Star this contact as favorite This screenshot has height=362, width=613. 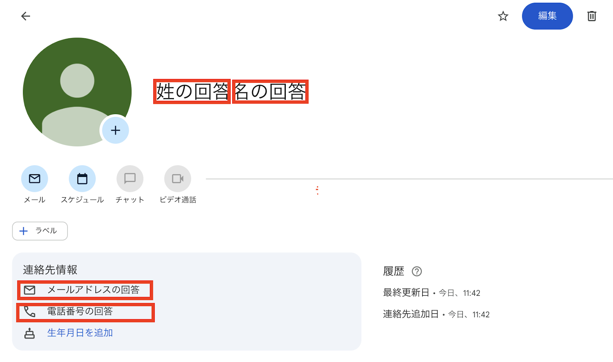(503, 16)
